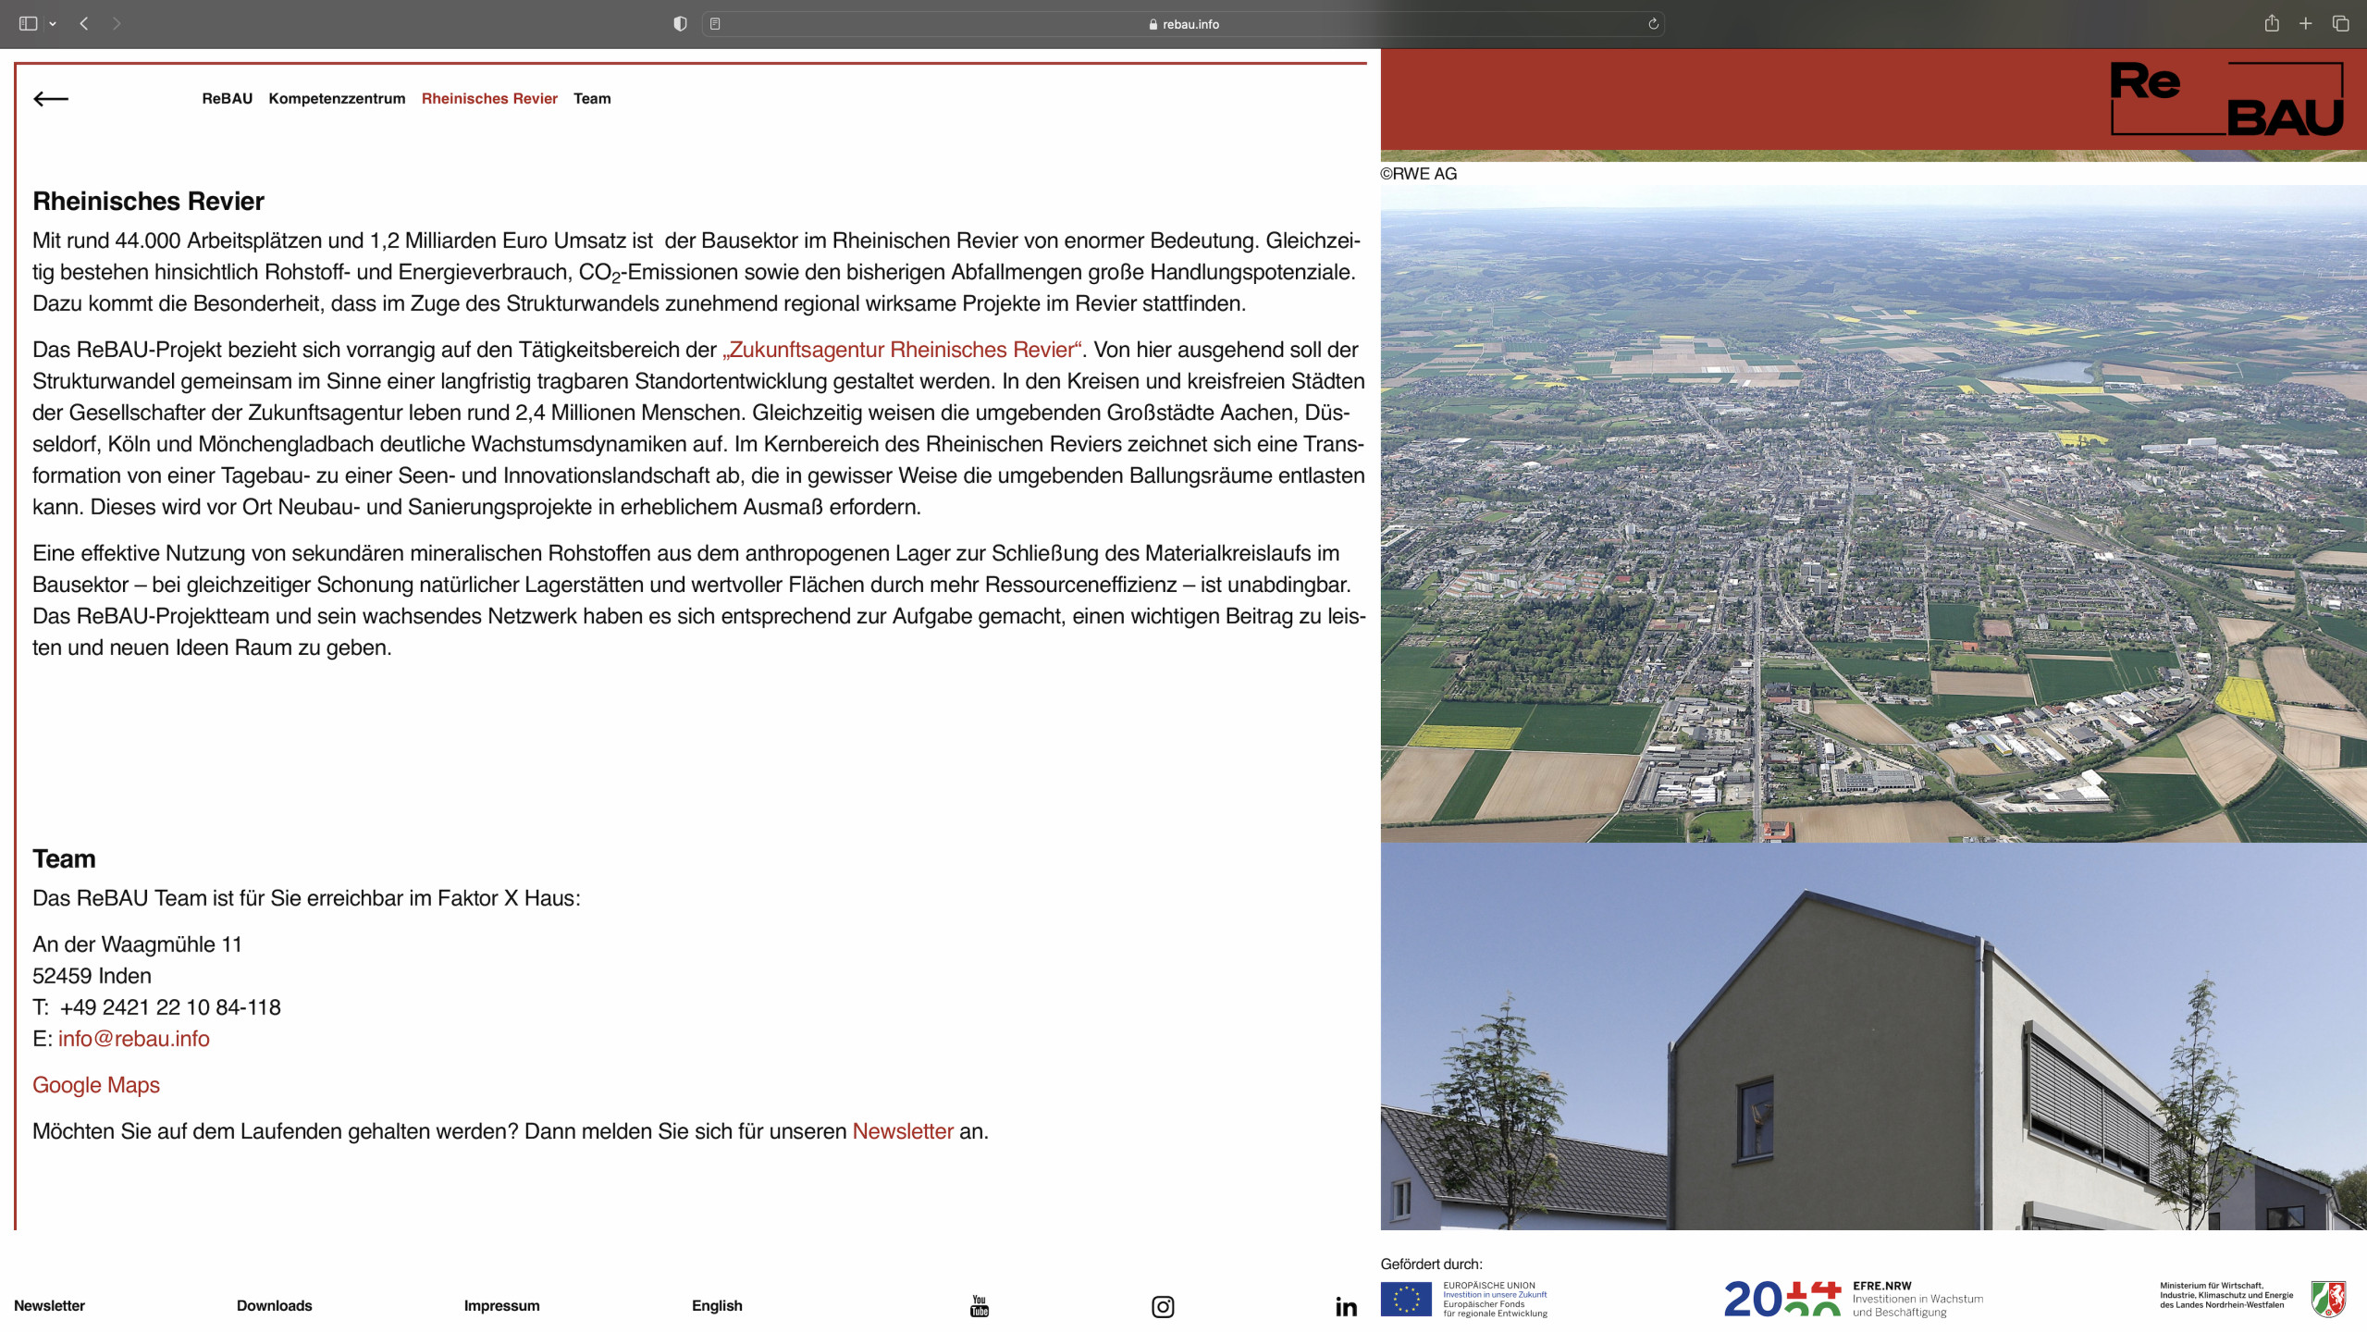Click the ReBAU logo in the header

[2226, 99]
